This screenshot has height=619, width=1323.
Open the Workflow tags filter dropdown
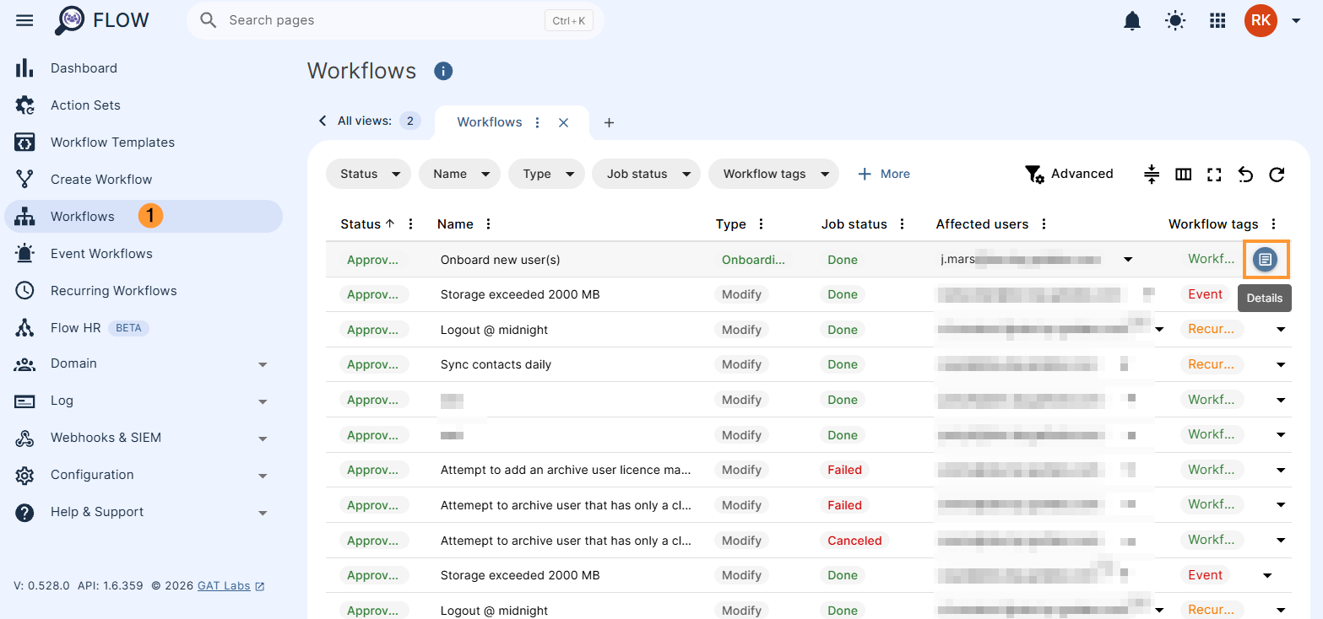773,174
